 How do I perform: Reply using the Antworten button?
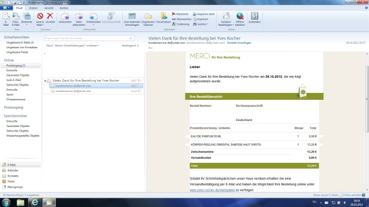pos(65,18)
